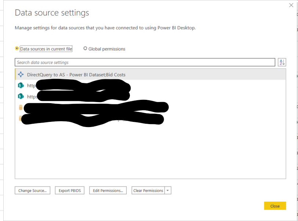Open Edit Permissions dialog
This screenshot has height=221, width=298.
tap(108, 191)
